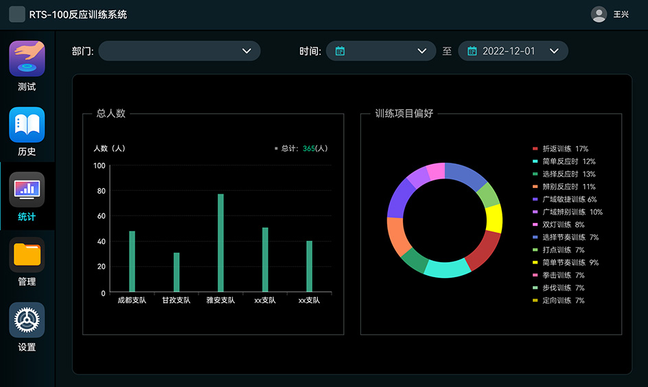Click the RTS-100 app logo square
Screen dimensions: 648x387
click(17, 14)
